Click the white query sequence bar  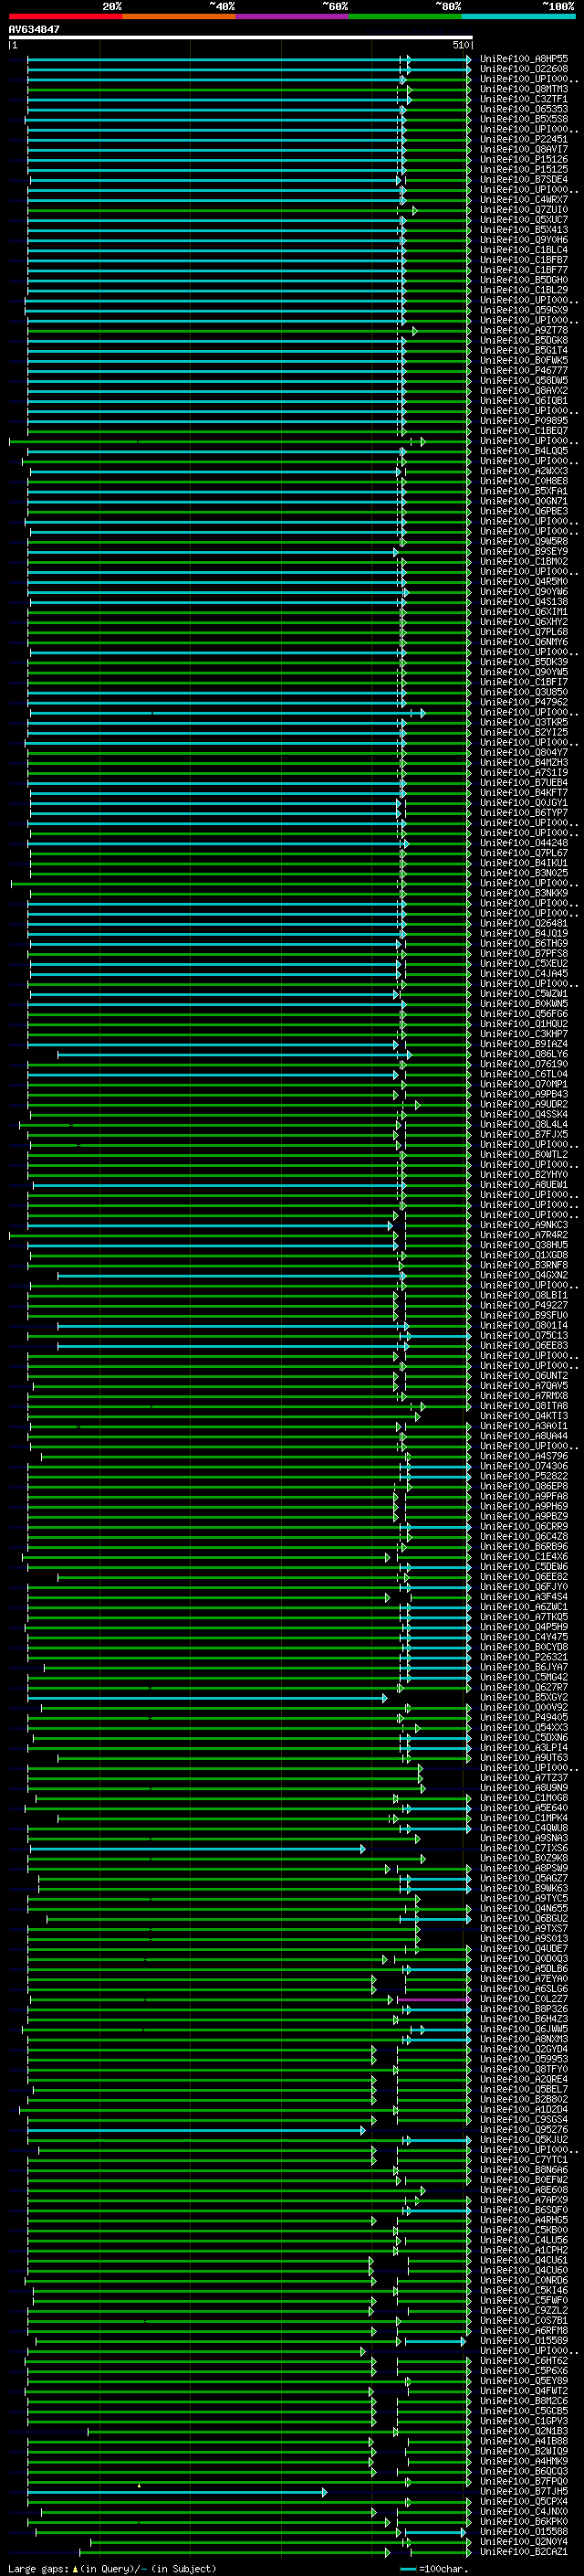pyautogui.click(x=241, y=38)
